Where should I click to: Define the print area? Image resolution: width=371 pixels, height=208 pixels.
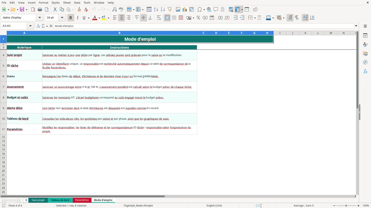(231, 10)
